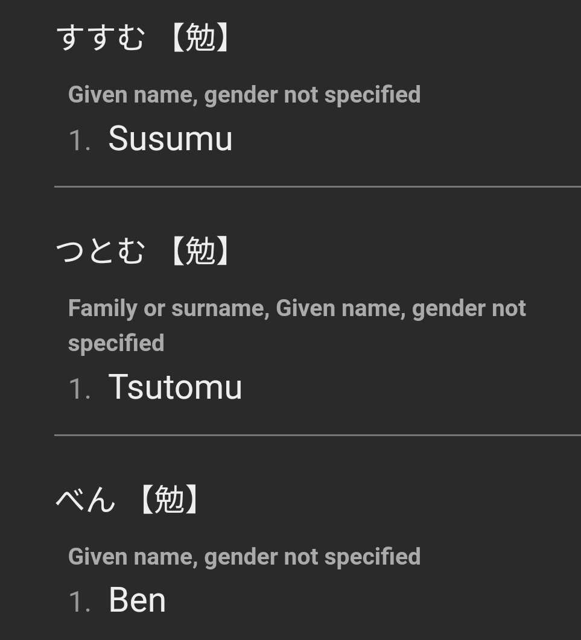Click the べん reading headword
The height and width of the screenshot is (640, 581).
tap(86, 499)
